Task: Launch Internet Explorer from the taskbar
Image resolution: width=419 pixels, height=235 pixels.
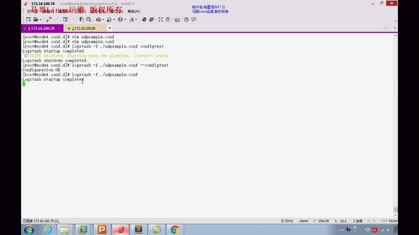Action: [x=48, y=230]
